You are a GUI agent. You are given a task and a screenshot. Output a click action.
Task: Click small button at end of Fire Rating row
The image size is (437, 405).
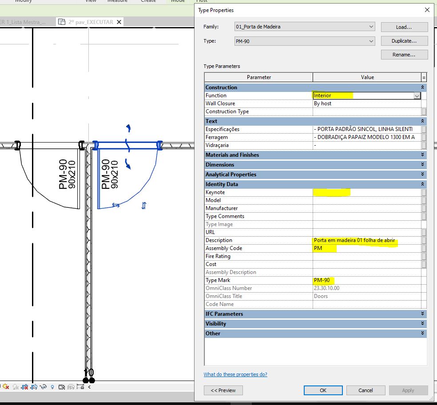[x=424, y=256]
